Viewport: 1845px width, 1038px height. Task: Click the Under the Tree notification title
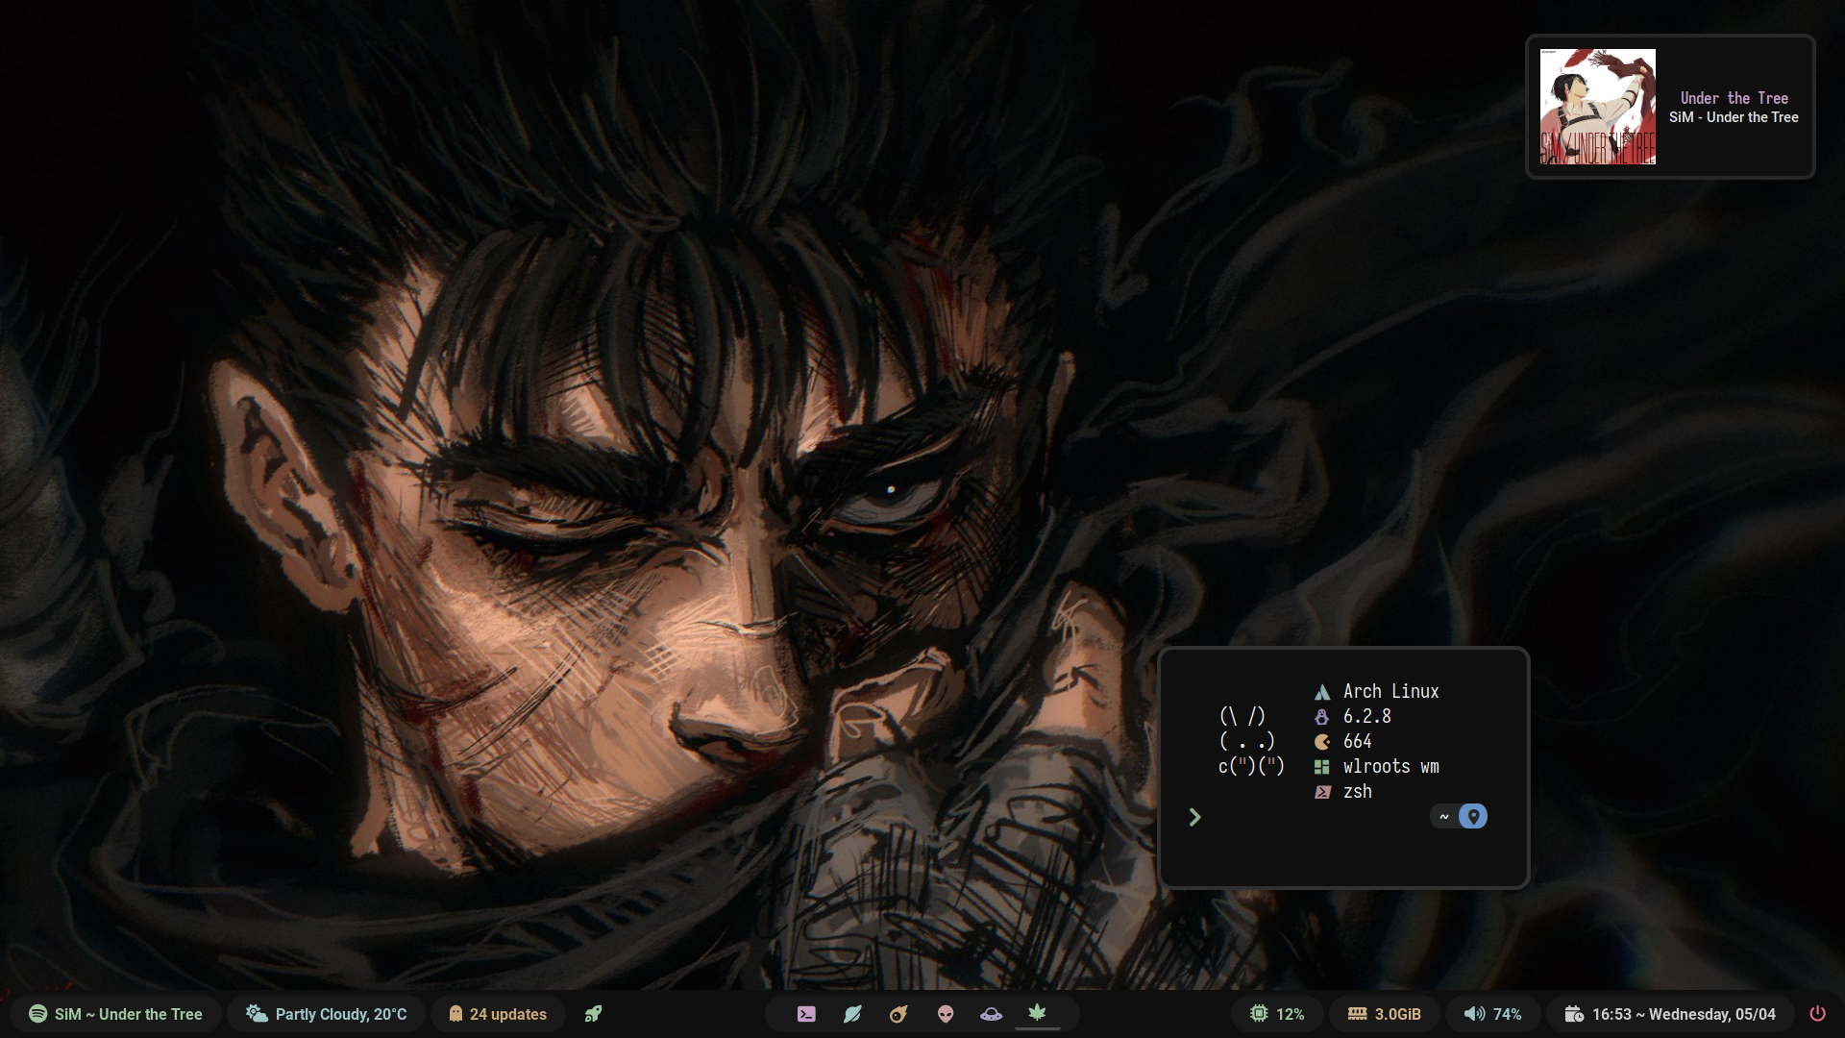[x=1734, y=98]
